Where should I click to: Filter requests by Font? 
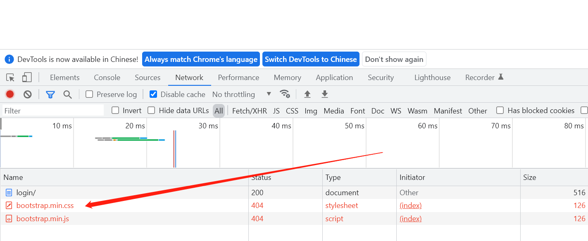click(x=358, y=111)
